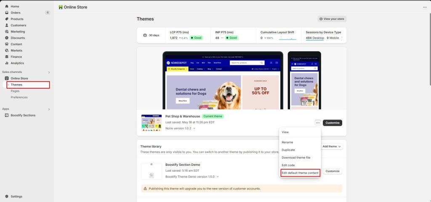This screenshot has height=202, width=431.
Task: Choose Edit code from the menu
Action: (x=300, y=165)
